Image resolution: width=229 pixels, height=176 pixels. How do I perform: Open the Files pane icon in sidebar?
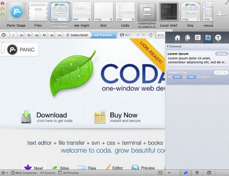pyautogui.click(x=187, y=37)
